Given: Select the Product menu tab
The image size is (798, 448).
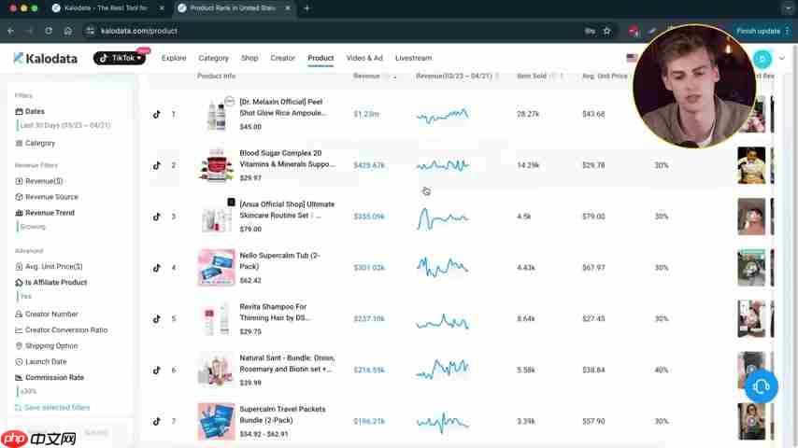Looking at the screenshot, I should pos(321,58).
